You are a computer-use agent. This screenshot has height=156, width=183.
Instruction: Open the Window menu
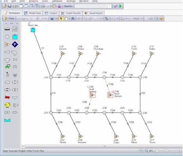point(84,1)
